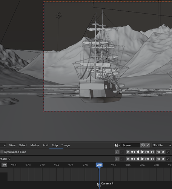Play the animation in the Playback row
The height and width of the screenshot is (189, 172).
143,159
